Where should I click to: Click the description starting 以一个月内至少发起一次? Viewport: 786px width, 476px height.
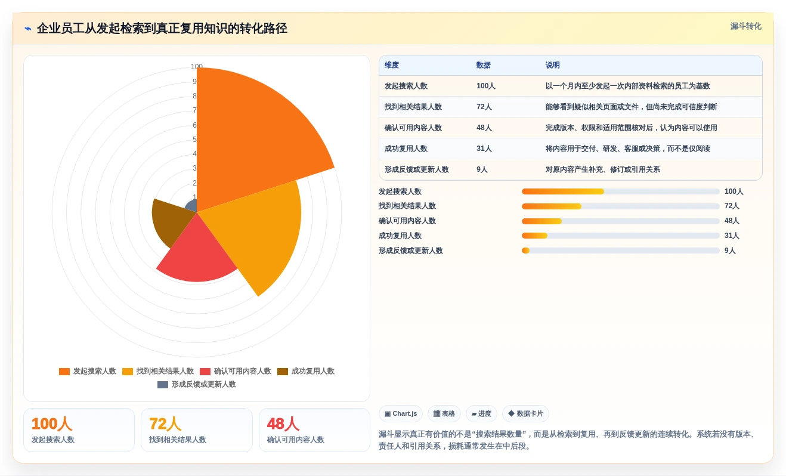[628, 86]
